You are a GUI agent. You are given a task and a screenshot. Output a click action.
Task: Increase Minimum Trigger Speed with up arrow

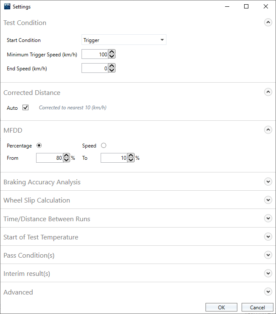tap(112, 52)
